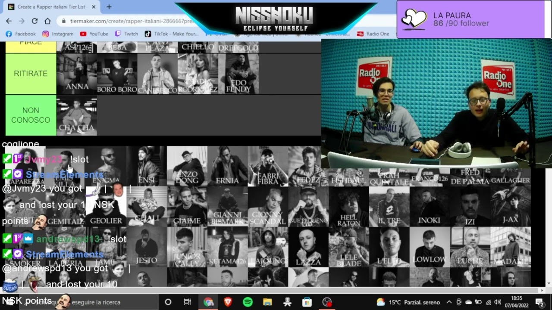
Task: Close the Rapper italiani Tier List tab
Action: [x=94, y=7]
